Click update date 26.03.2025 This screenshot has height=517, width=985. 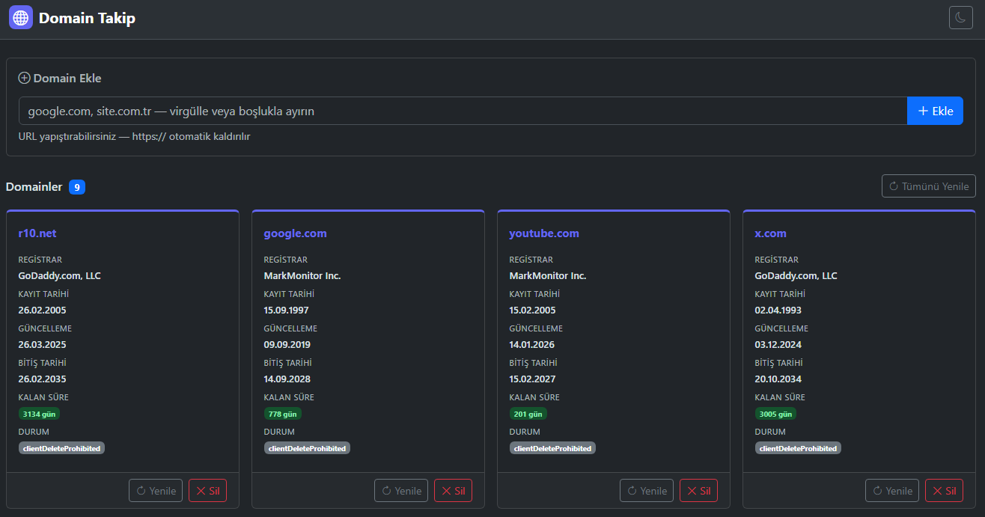tap(43, 345)
